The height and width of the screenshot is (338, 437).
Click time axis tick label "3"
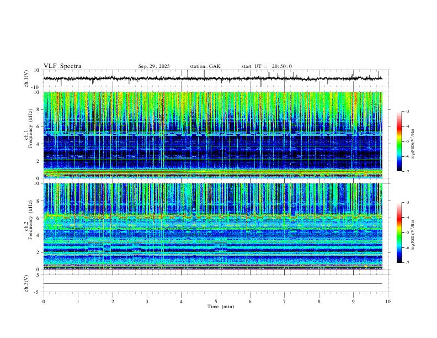tap(147, 302)
